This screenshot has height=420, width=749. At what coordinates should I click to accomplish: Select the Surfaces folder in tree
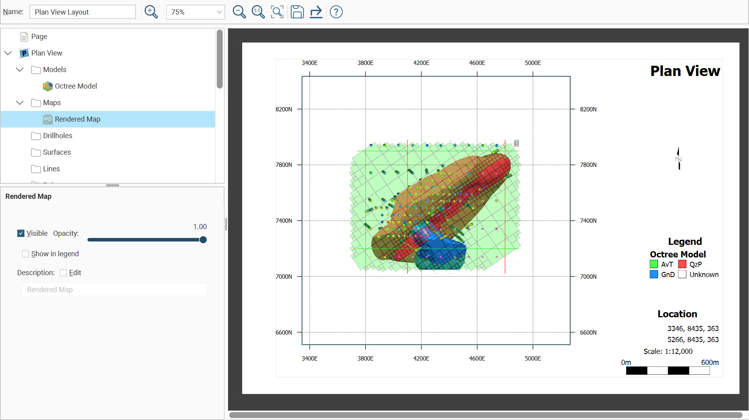pos(57,152)
